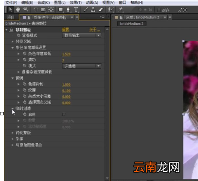Screen dimensions: 198x181
Task: Click the 纹理 value 0.100
Action: click(66, 90)
